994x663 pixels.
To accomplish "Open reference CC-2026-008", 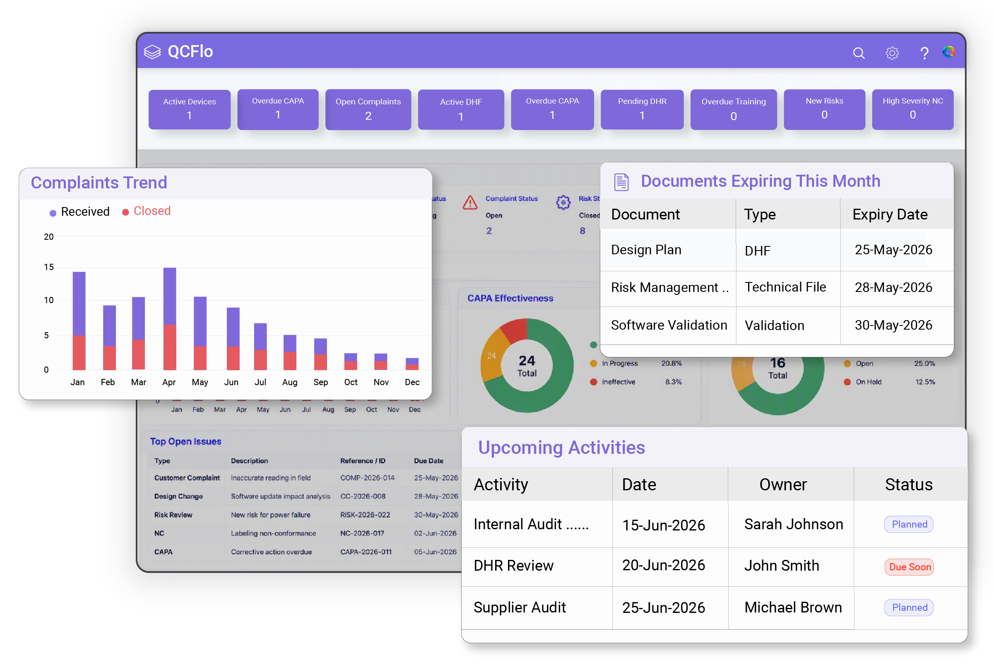I will [363, 497].
